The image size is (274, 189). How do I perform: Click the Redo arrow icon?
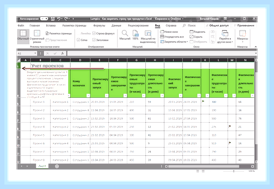click(x=66, y=19)
